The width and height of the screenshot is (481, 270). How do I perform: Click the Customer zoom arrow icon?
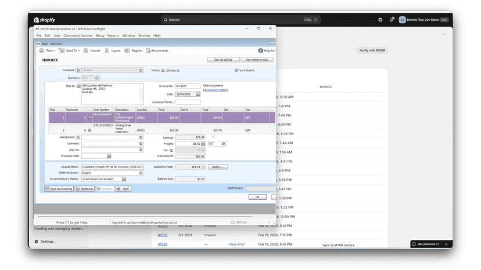pyautogui.click(x=78, y=70)
